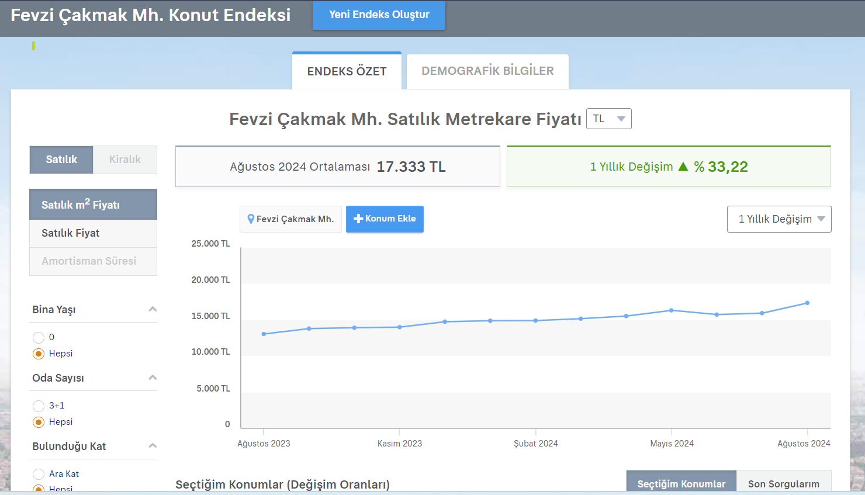Click the Mayıs 2024 chart data point

[672, 310]
